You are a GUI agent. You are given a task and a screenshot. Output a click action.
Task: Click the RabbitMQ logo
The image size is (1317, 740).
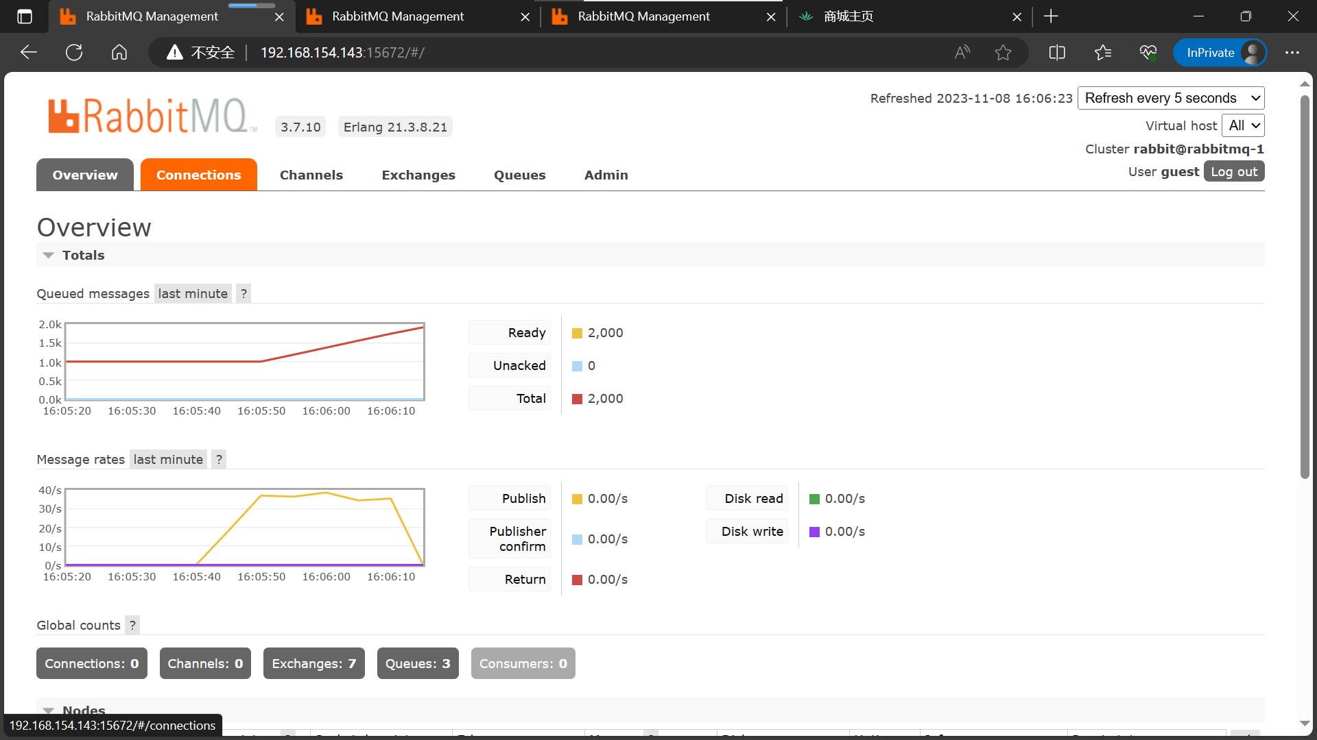(152, 115)
